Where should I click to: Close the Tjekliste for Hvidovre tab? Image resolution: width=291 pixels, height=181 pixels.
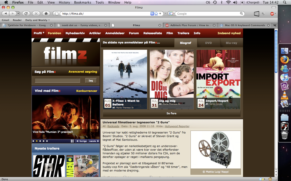pyautogui.click(x=51, y=25)
